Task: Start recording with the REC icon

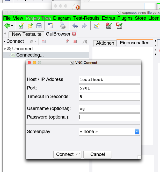Action: click(68, 42)
